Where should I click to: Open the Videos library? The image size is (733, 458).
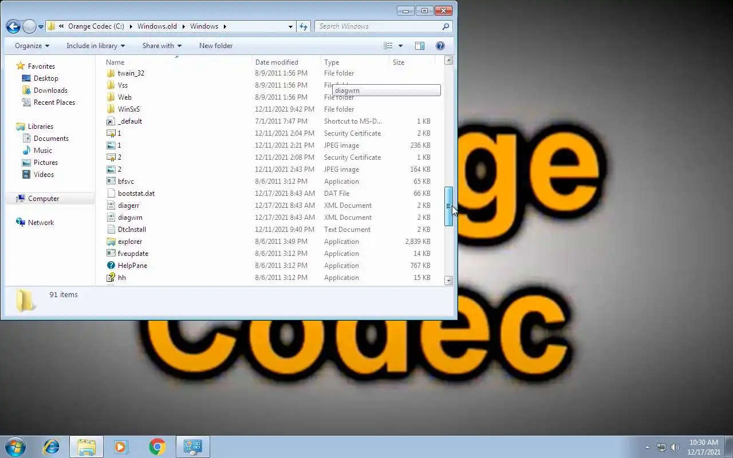44,175
